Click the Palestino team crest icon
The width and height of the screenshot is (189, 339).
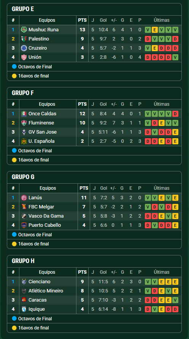[24, 39]
